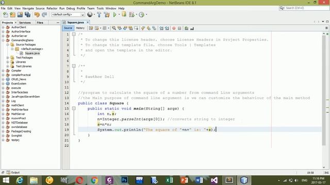Screen dimensions: 330x185
Task: Click the Undo toolbar icon
Action: (x=37, y=15)
